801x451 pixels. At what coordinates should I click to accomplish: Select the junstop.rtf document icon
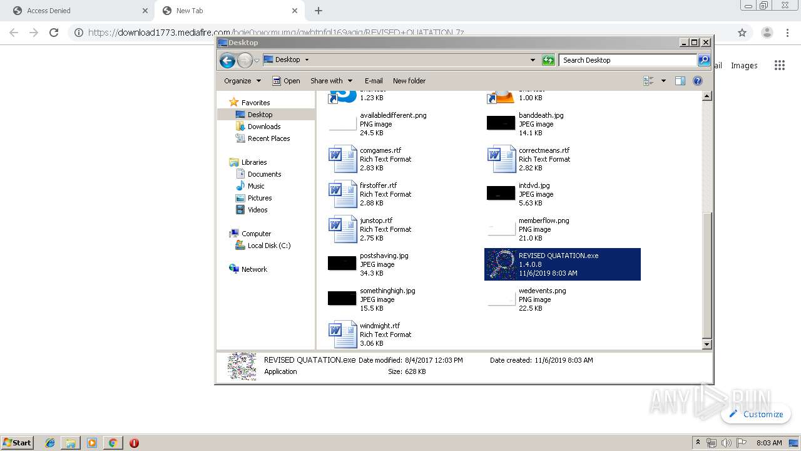342,229
